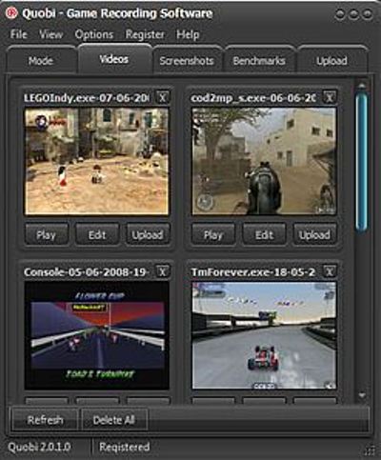Viewport: 381px width, 460px height.
Task: Open the Benchmarks tab
Action: (259, 61)
